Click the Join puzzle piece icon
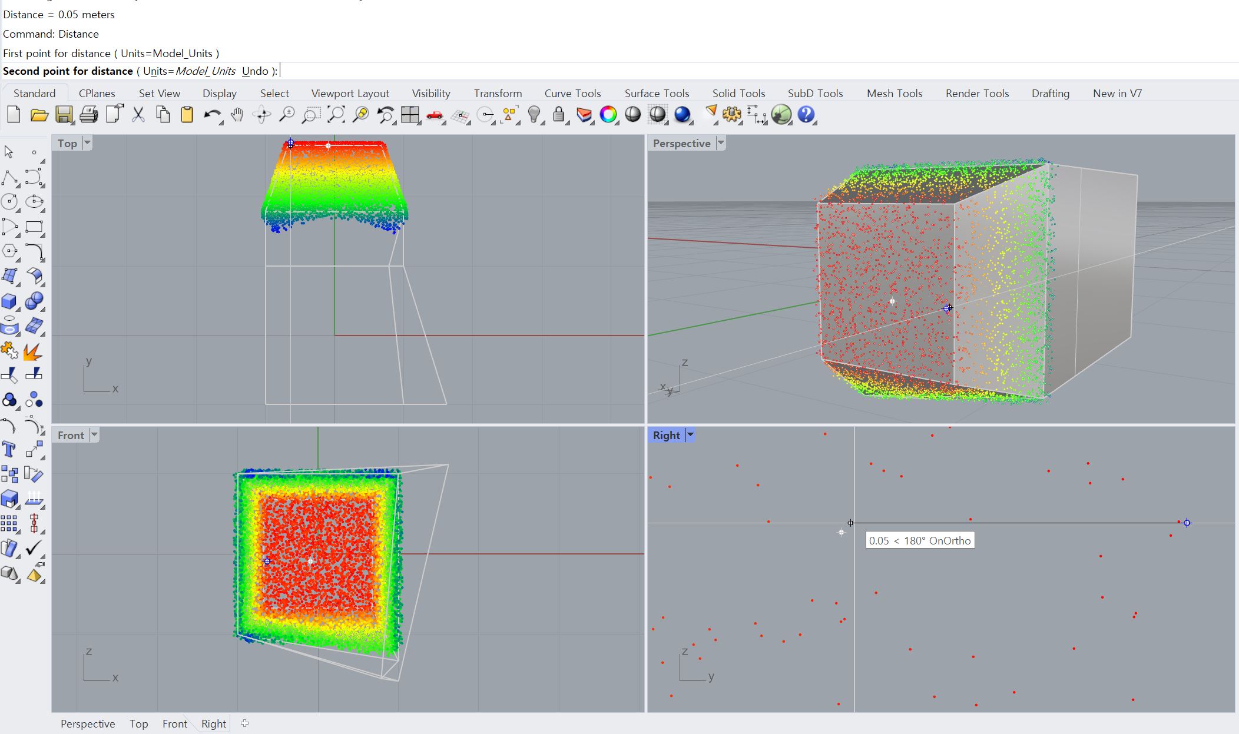Viewport: 1239px width, 734px height. click(9, 351)
